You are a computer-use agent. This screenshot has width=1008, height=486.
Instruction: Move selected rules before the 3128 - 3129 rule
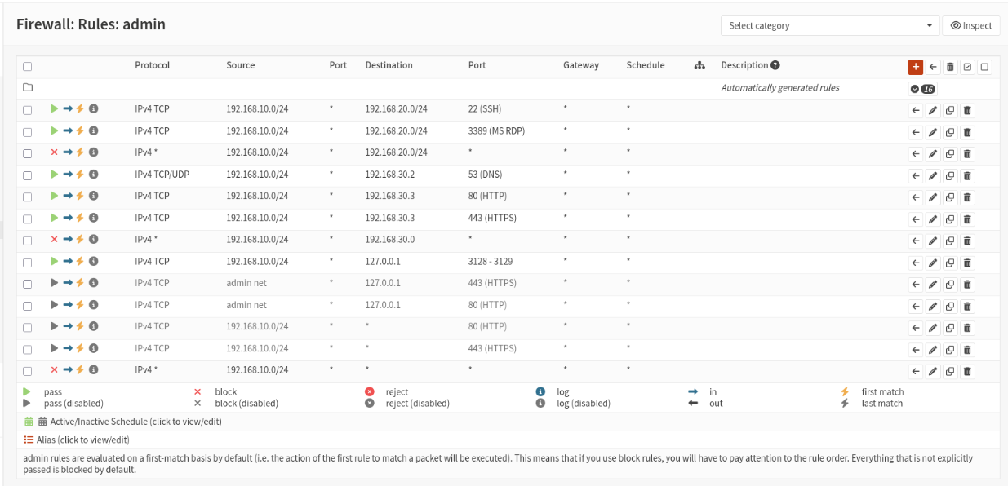pos(916,263)
